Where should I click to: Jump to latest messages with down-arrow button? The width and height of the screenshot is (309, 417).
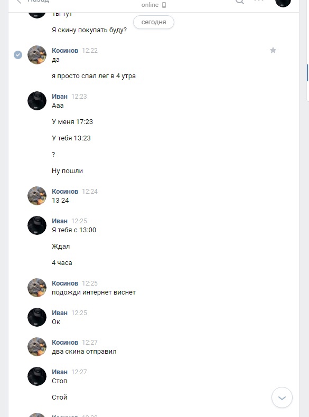coord(282,397)
